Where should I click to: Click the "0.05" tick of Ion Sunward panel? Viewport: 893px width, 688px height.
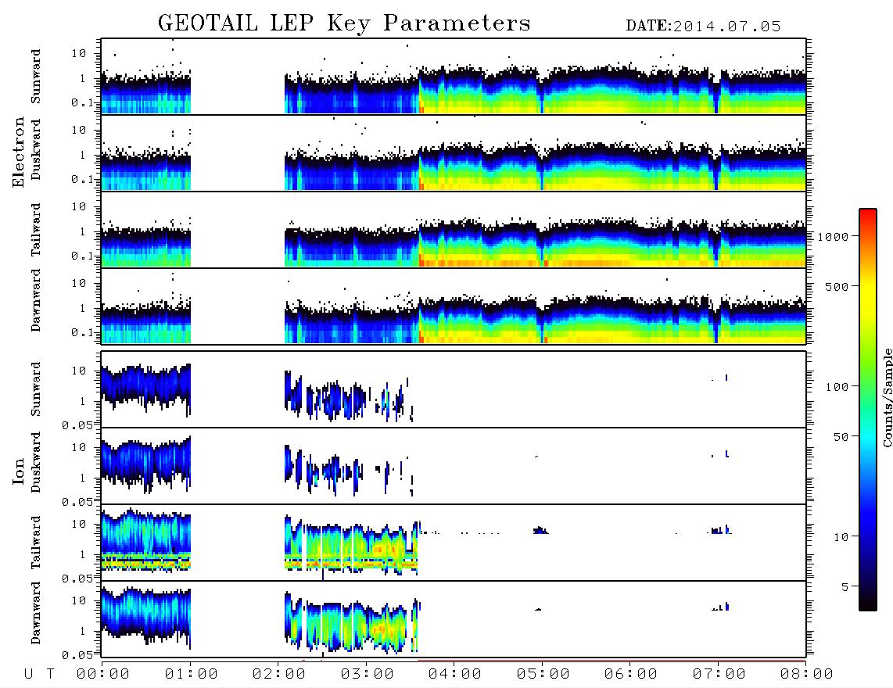click(77, 425)
